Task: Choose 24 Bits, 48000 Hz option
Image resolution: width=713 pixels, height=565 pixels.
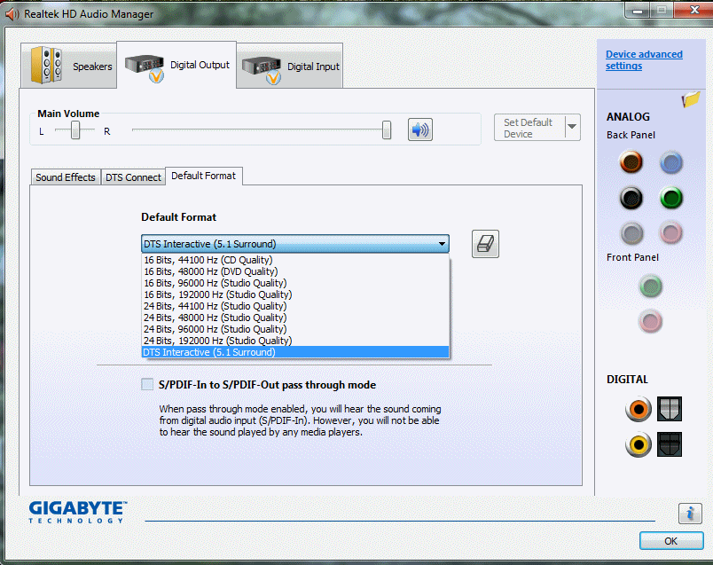Action: click(295, 318)
